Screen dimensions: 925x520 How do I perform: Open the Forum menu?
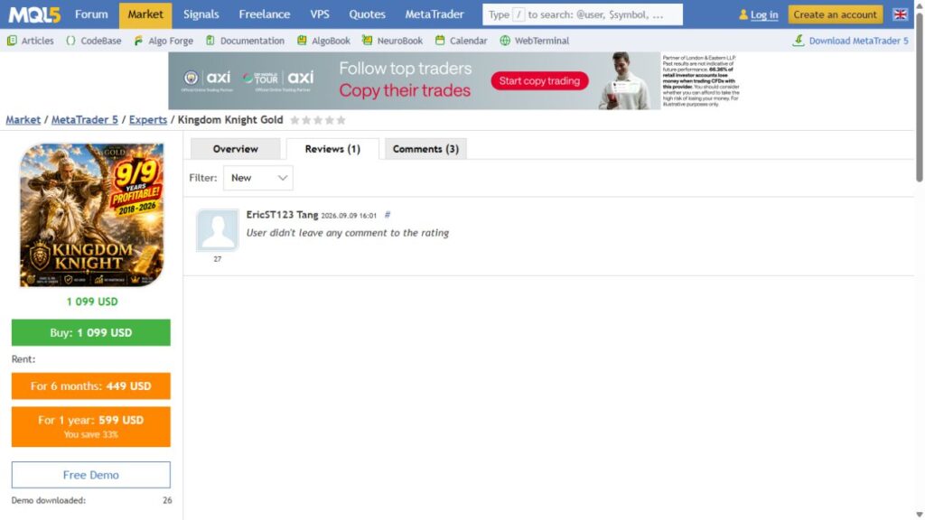[x=91, y=14]
